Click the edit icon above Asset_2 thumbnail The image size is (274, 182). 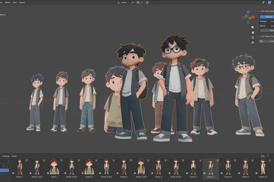61,160
